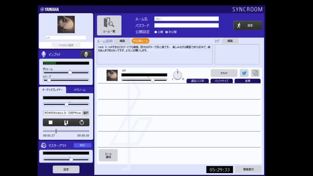Toggle master out REC button

click(83, 145)
